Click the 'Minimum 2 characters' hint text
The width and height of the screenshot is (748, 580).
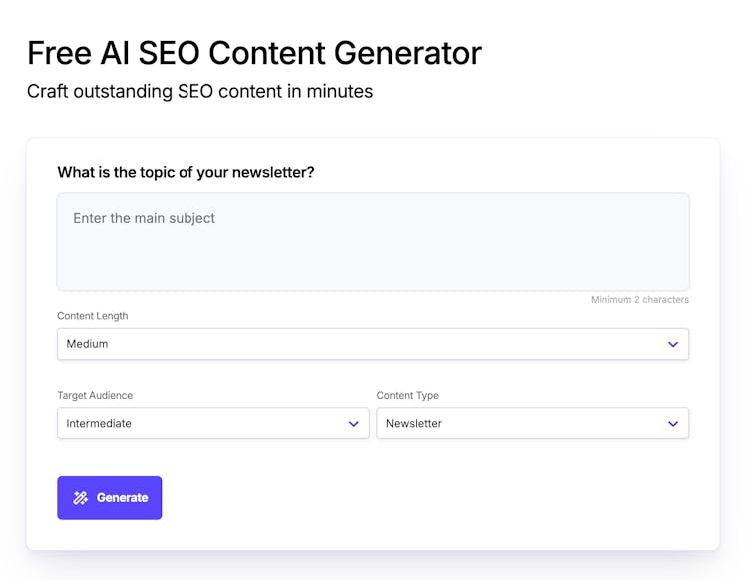tap(639, 300)
